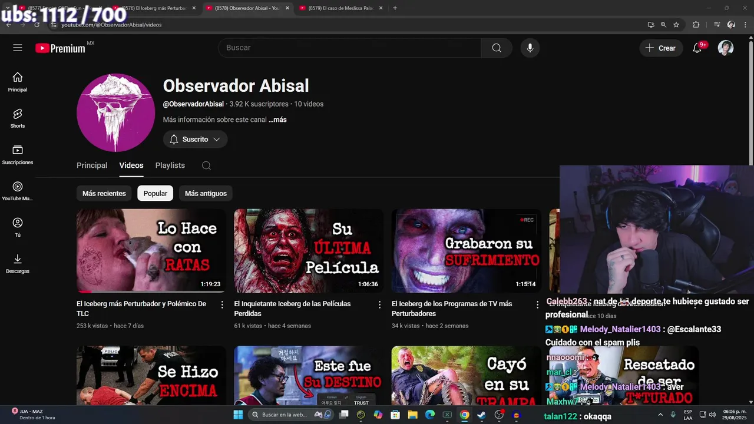
Task: Search within the channel using magnifier icon
Action: pyautogui.click(x=206, y=165)
